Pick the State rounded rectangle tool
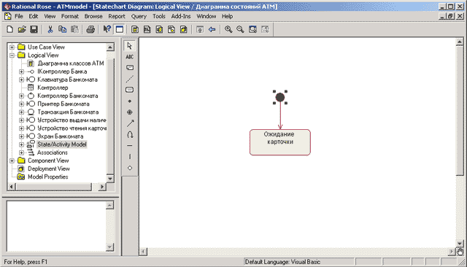Image resolution: width=467 pixels, height=267 pixels. pyautogui.click(x=130, y=90)
